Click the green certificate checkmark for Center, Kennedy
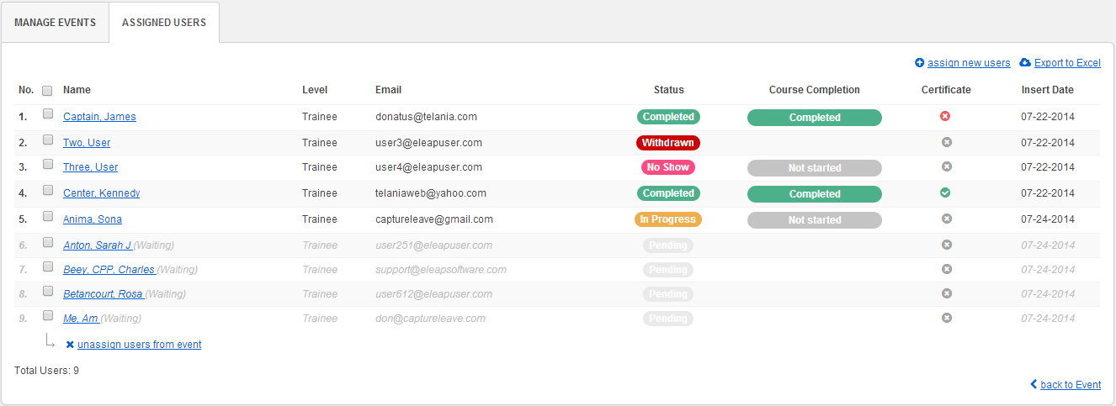1116x406 pixels. [945, 192]
